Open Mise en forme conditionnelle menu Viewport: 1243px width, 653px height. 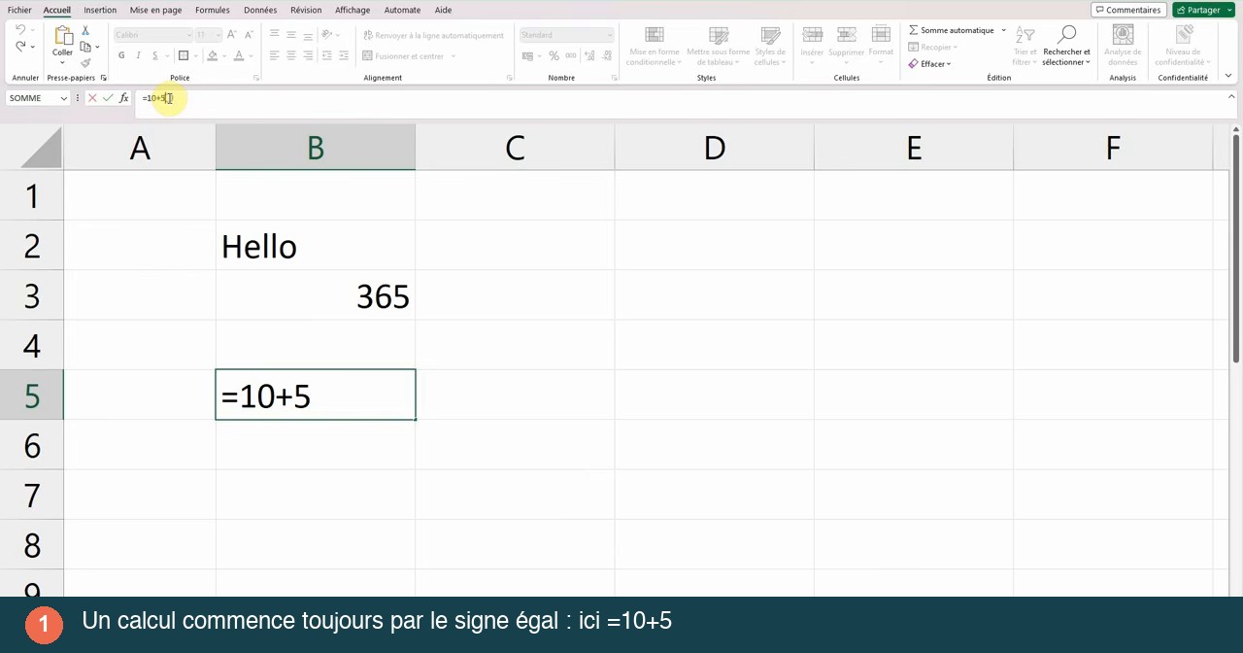click(x=654, y=47)
